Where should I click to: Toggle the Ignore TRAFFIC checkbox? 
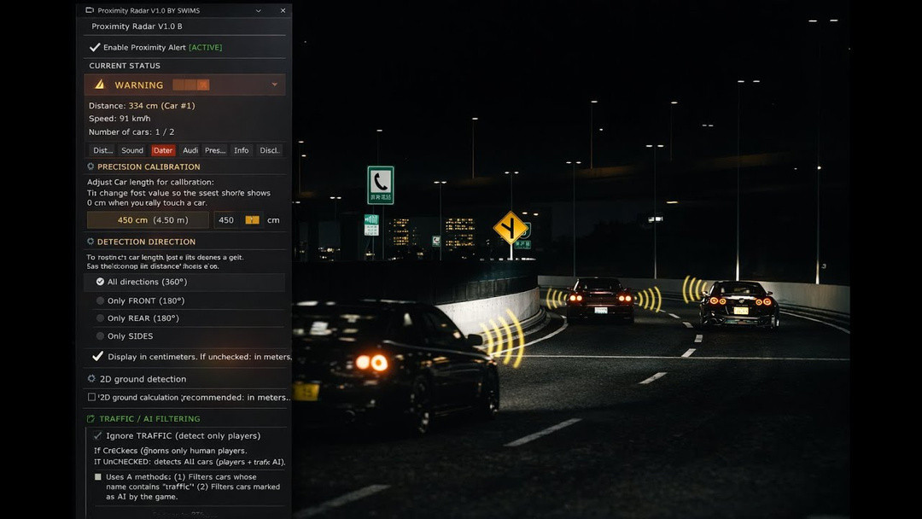(97, 435)
